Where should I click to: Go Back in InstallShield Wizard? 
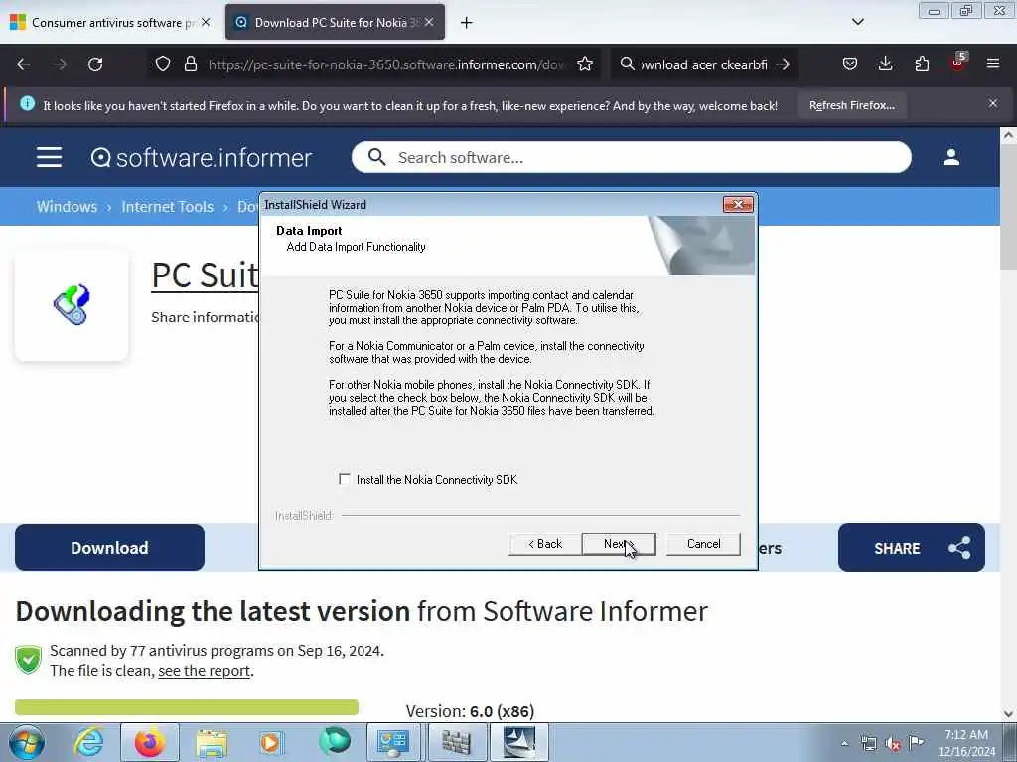[x=545, y=544]
